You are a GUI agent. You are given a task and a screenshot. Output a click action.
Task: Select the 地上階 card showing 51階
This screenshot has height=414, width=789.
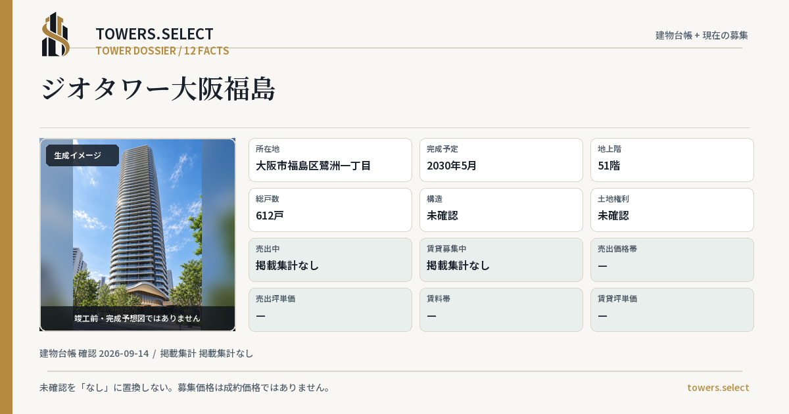coord(672,160)
